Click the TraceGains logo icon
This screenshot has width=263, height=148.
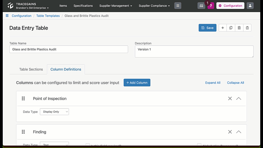[x=10, y=6]
